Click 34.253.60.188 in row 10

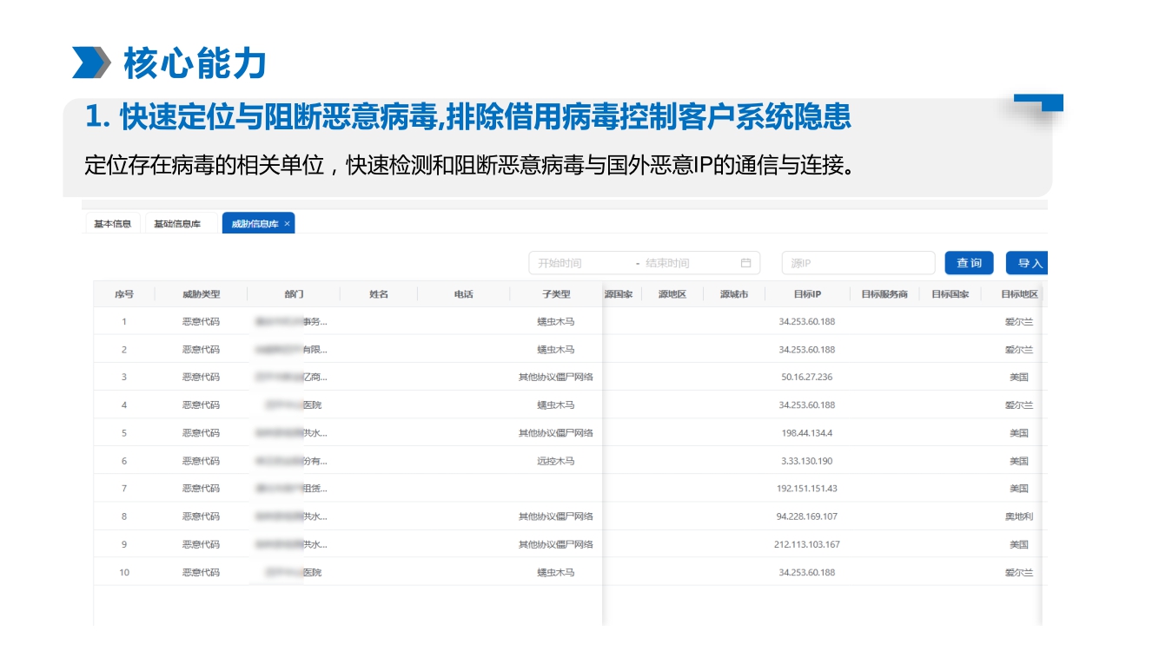(807, 573)
